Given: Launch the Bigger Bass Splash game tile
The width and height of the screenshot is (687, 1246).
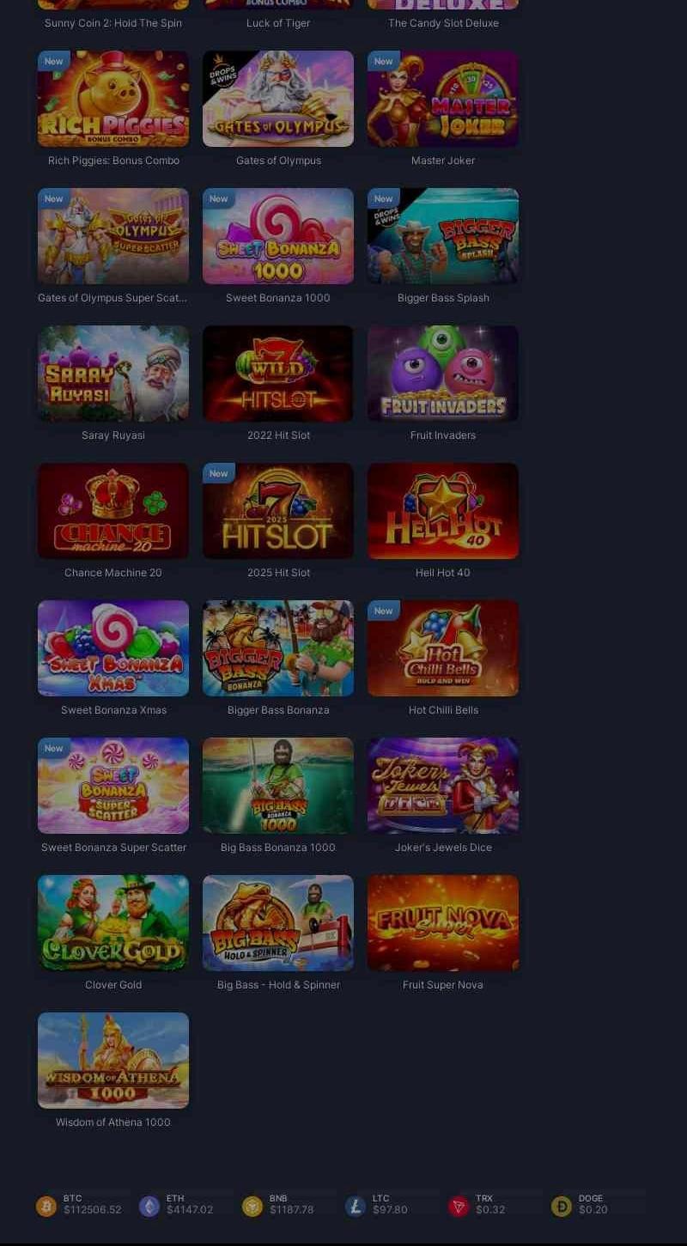Looking at the screenshot, I should click(x=443, y=236).
